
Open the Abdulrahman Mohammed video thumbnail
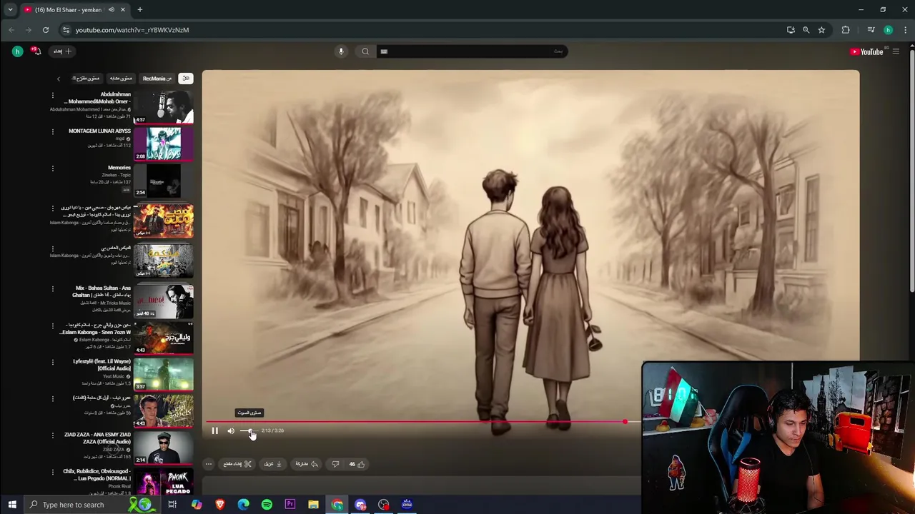click(x=164, y=107)
